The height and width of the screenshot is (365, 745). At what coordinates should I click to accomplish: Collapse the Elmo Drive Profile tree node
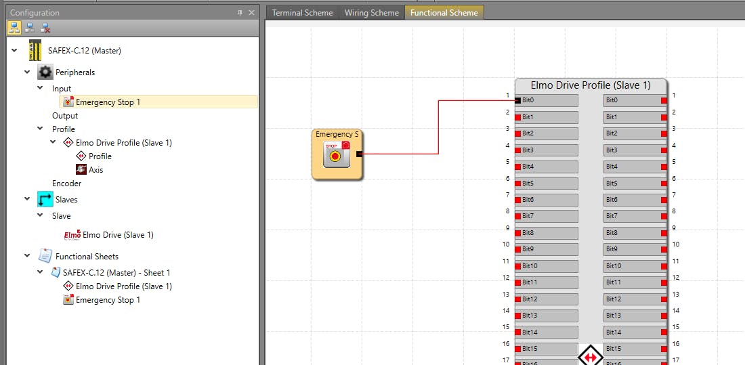click(53, 143)
